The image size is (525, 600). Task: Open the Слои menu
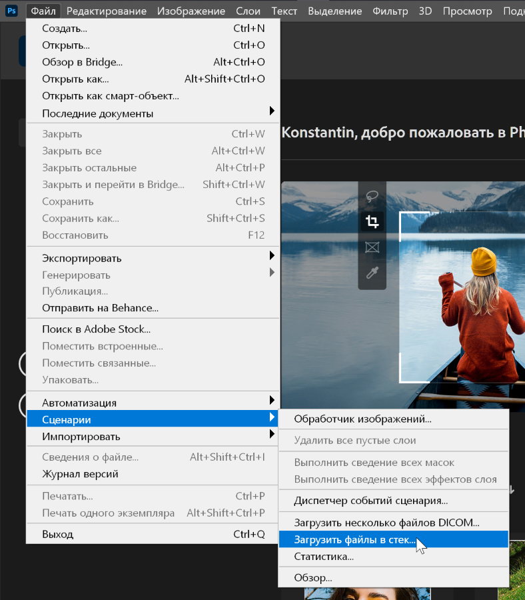click(248, 11)
